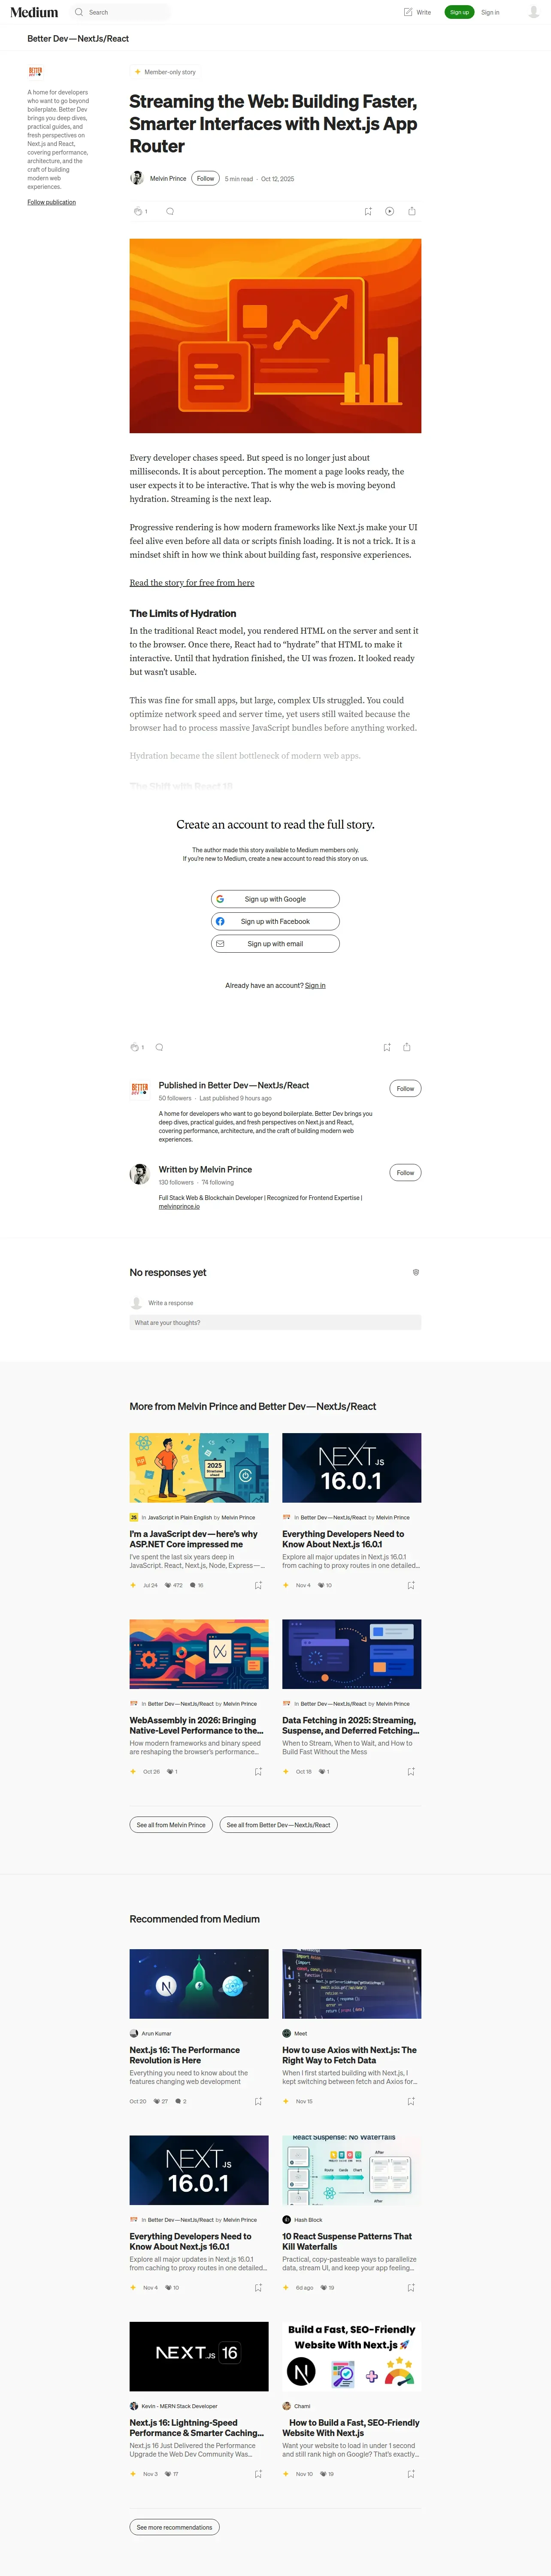
Task: Choose Sign up with email
Action: click(x=275, y=943)
